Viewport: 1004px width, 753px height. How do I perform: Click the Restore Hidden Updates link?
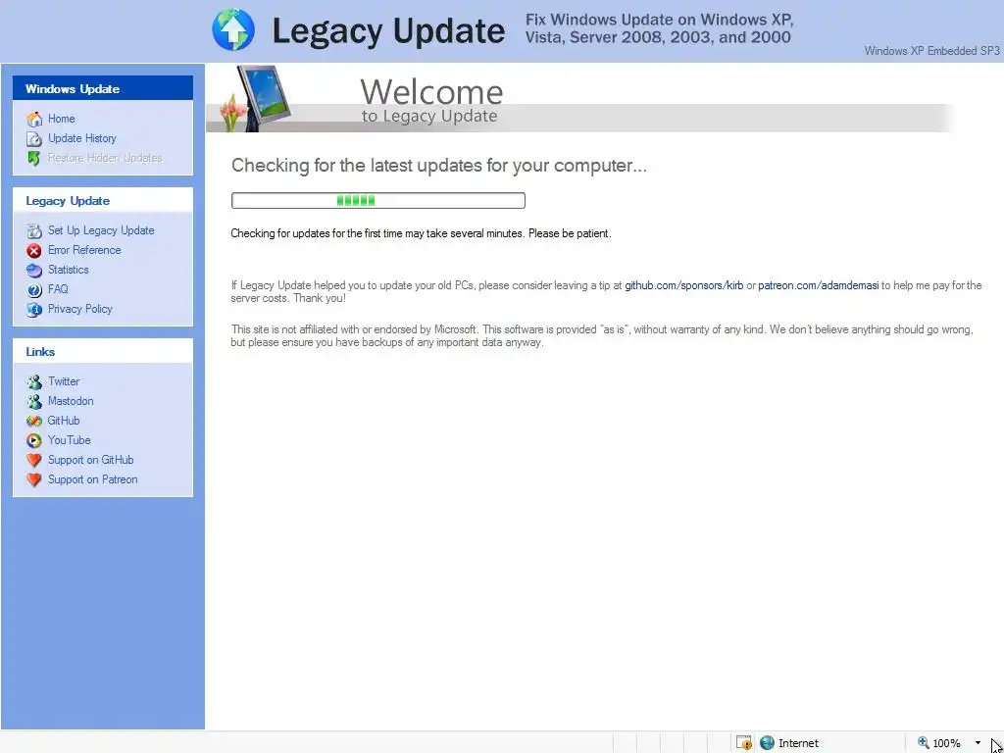click(105, 158)
